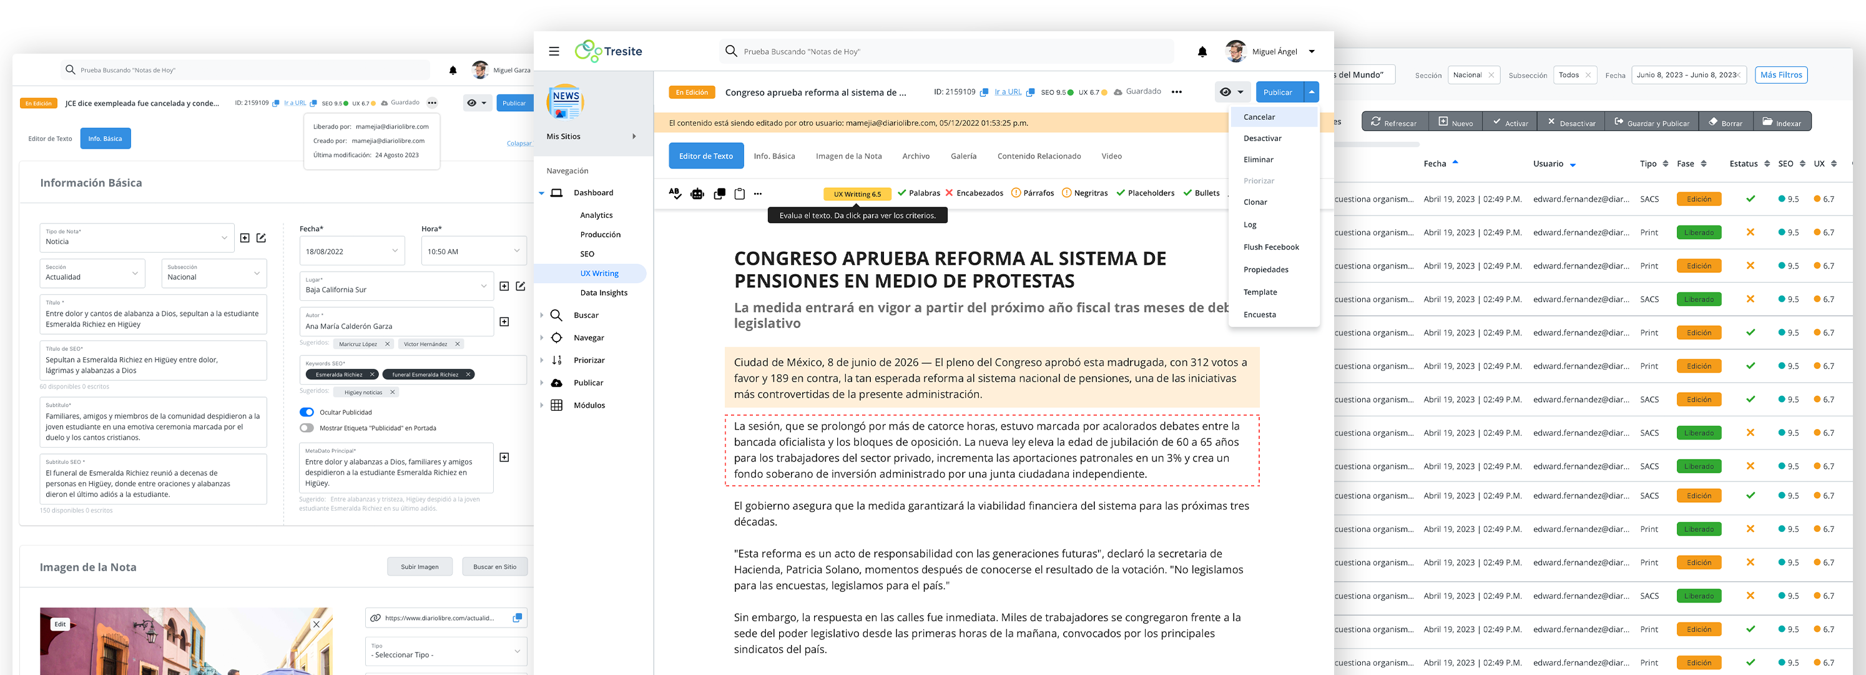Click the Refrescar button in the list toolbar
This screenshot has height=675, width=1866.
[1395, 122]
